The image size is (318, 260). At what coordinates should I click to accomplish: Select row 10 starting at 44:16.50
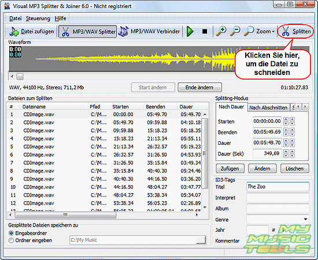click(x=105, y=187)
